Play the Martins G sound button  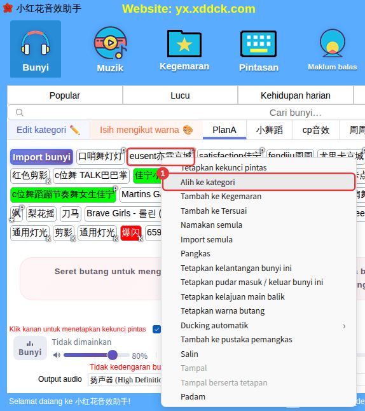[141, 195]
